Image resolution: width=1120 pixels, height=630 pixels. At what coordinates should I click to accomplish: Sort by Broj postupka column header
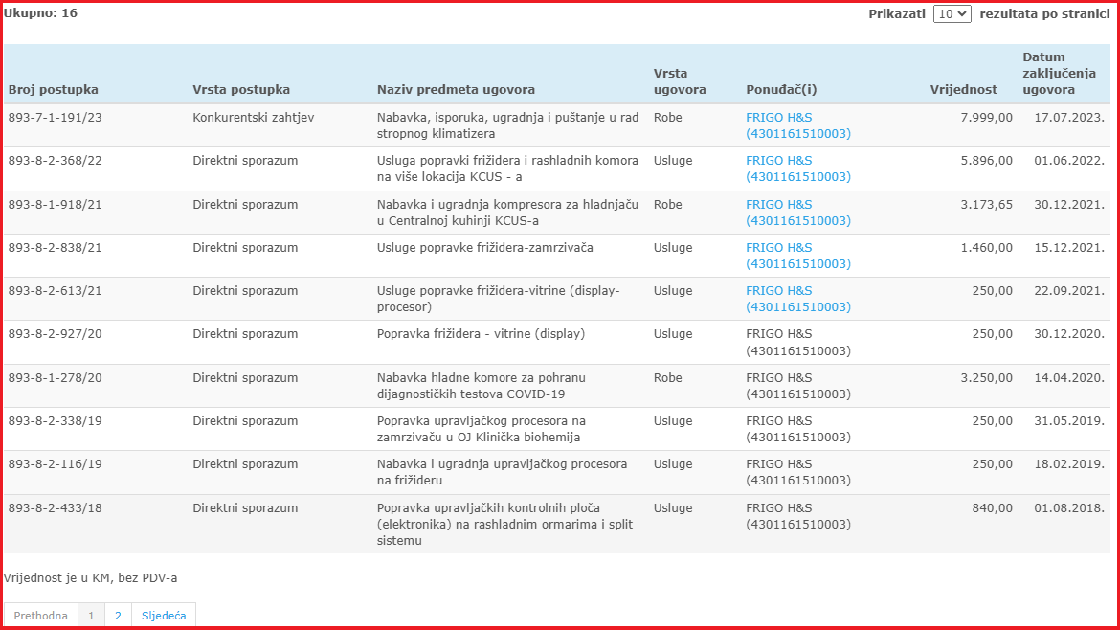54,89
